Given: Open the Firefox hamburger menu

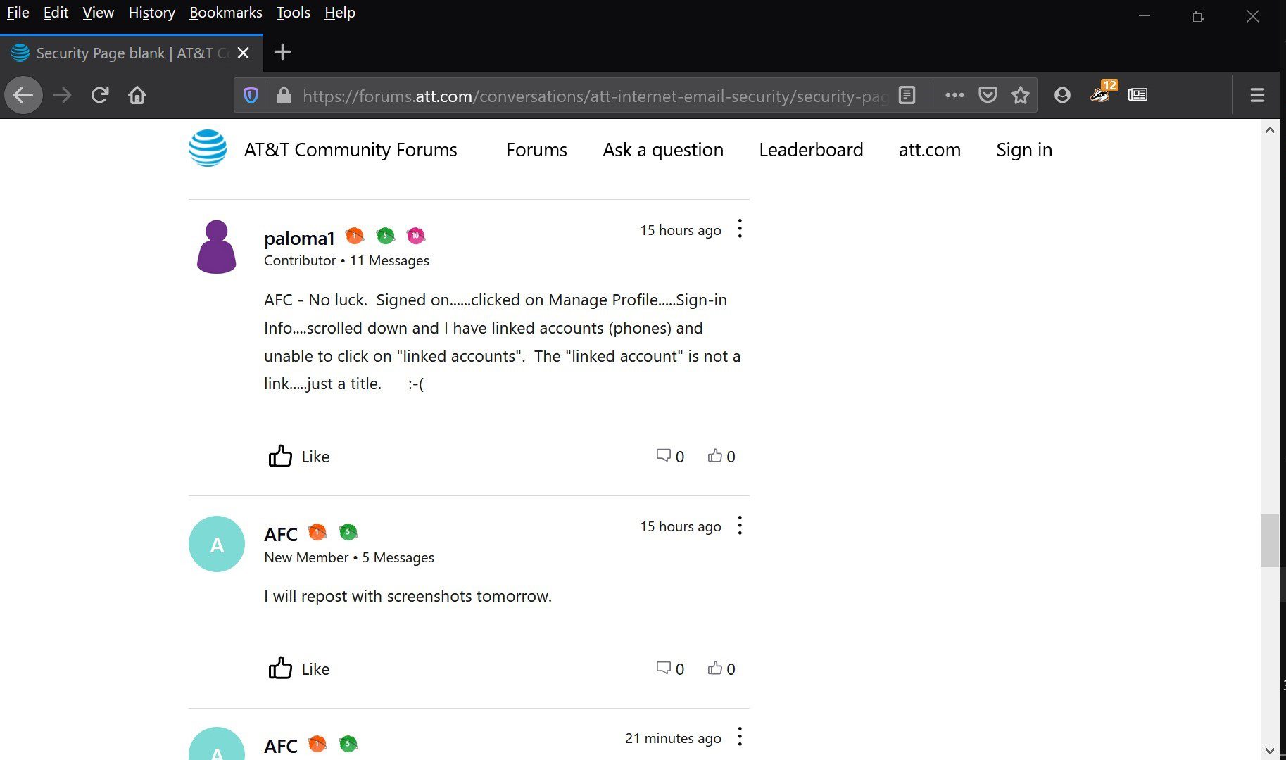Looking at the screenshot, I should point(1257,95).
